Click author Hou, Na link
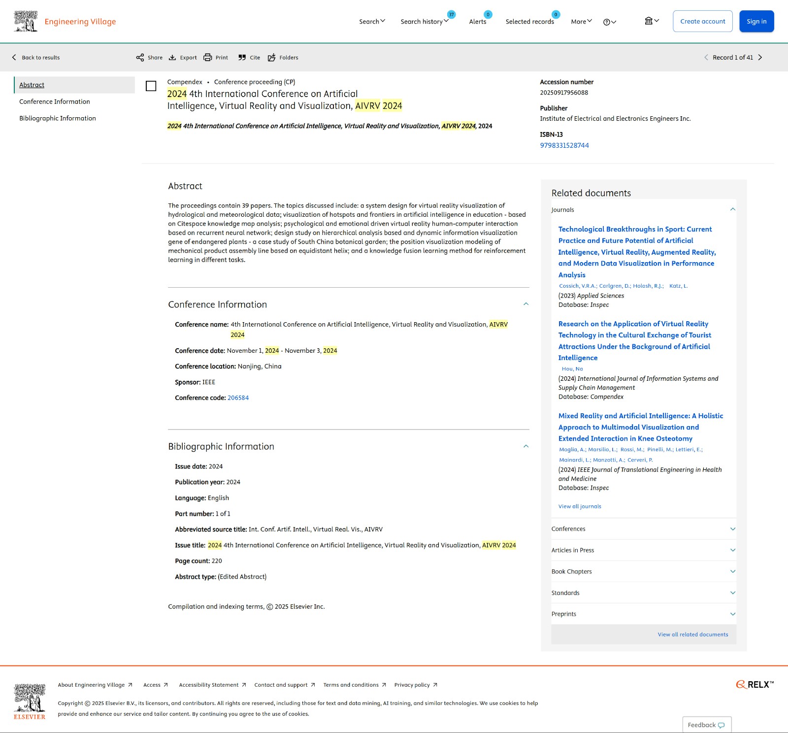Screen dimensions: 788x733 click(x=572, y=368)
